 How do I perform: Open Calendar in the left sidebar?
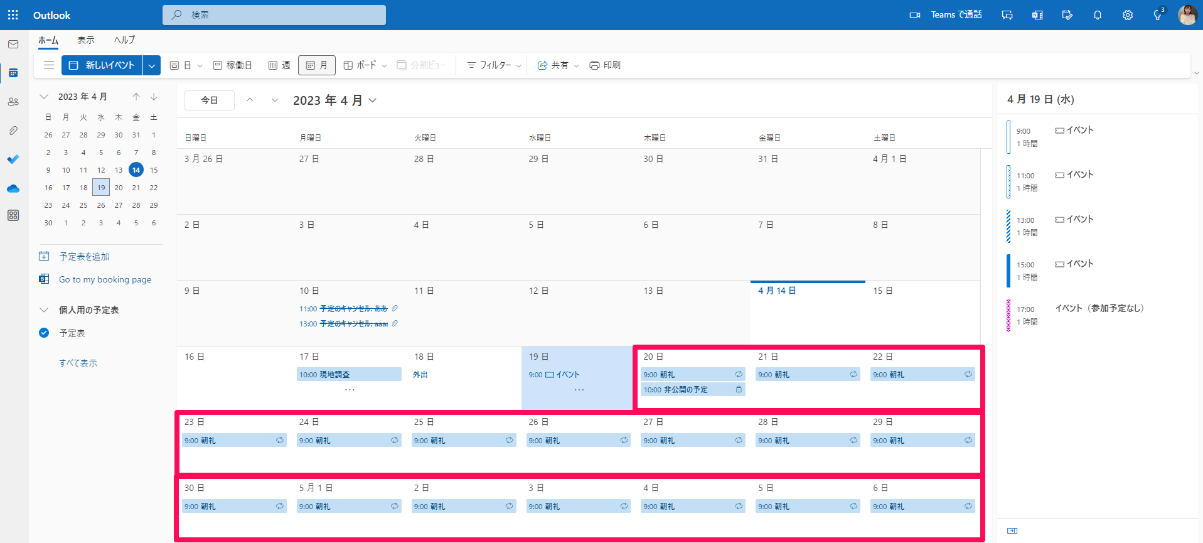tap(13, 73)
